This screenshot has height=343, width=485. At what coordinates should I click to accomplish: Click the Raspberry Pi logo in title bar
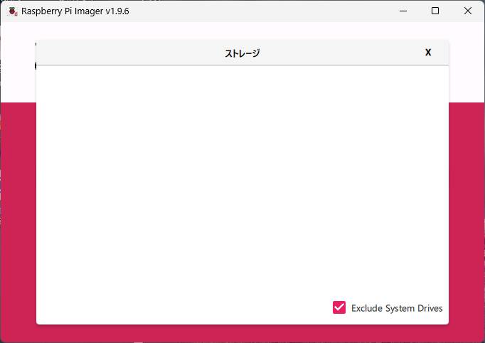(x=13, y=11)
